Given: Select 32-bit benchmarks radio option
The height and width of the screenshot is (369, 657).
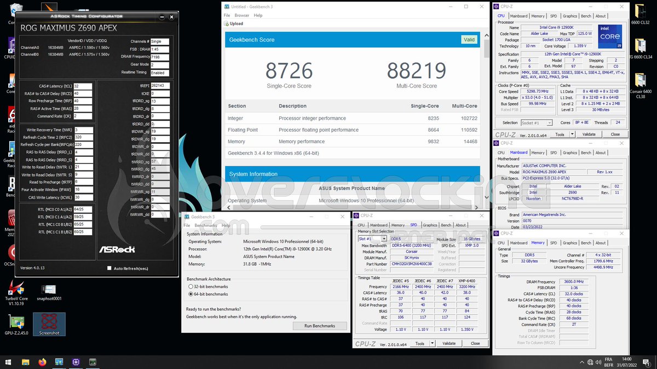Looking at the screenshot, I should point(191,286).
